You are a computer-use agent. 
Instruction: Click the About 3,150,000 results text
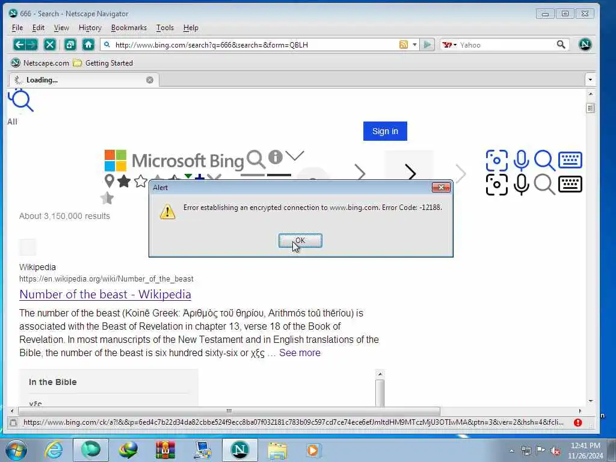point(64,216)
